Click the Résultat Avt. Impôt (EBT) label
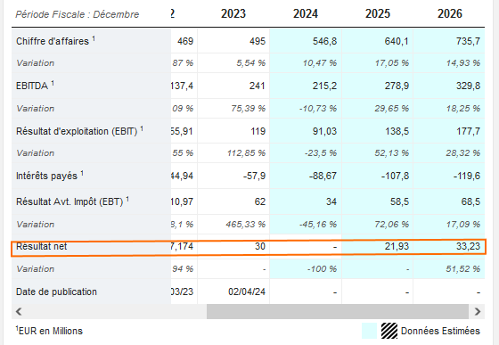The height and width of the screenshot is (345, 499). (x=70, y=201)
